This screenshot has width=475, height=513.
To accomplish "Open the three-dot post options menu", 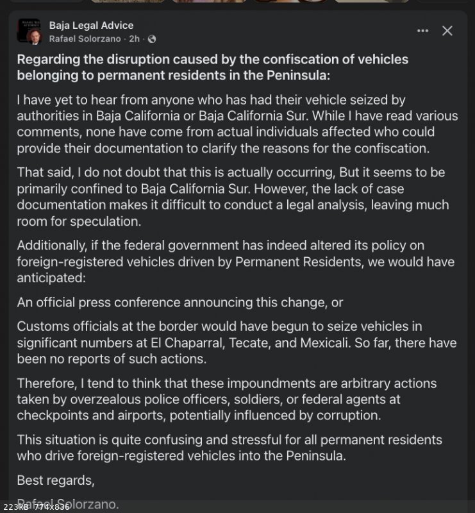I will pos(422,31).
